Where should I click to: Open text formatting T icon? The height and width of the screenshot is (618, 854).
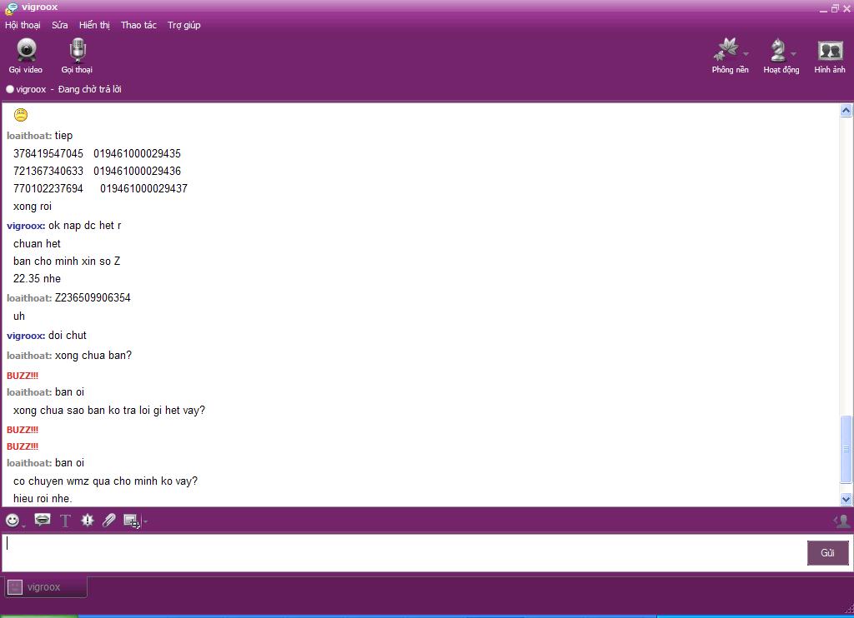pos(65,521)
